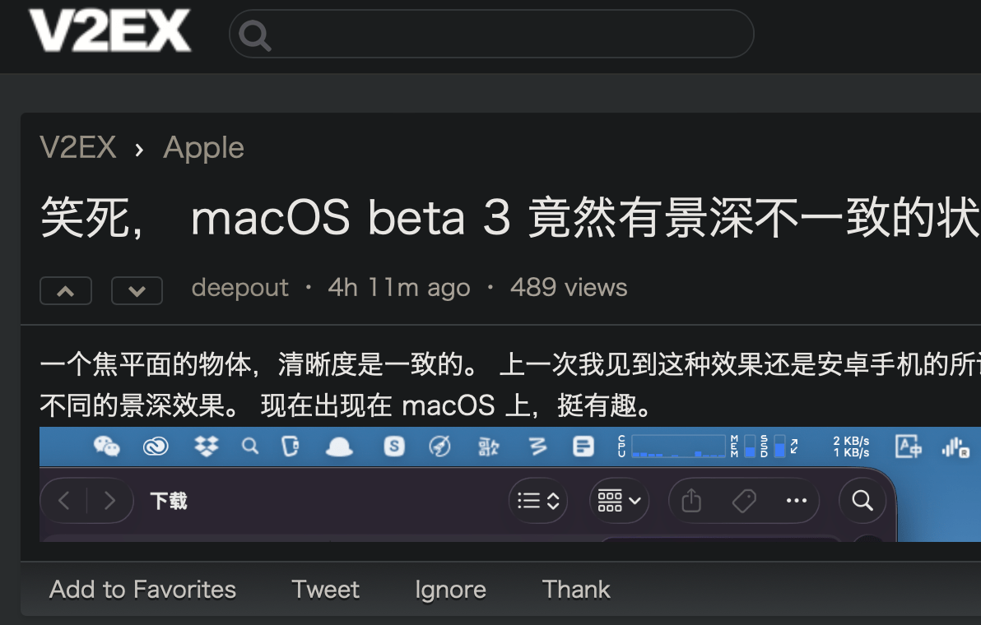
Task: Thank the topic author
Action: [x=575, y=590]
